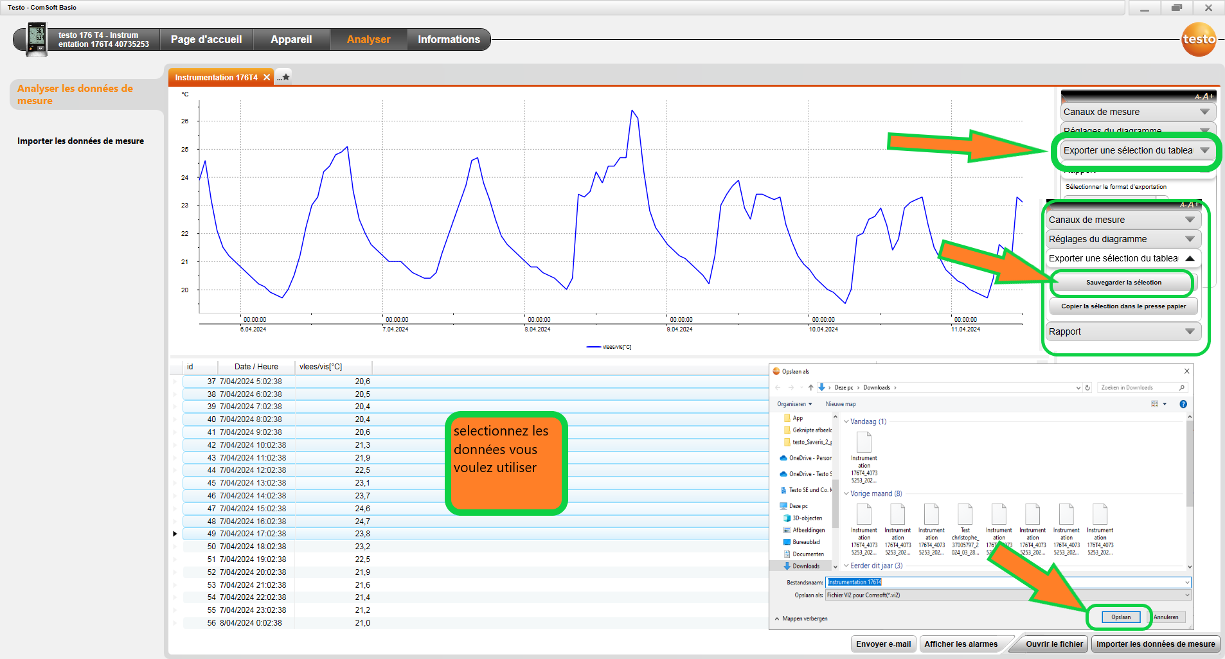Collapse the Eerder dit jaar (3) group
The image size is (1225, 659).
[x=846, y=566]
